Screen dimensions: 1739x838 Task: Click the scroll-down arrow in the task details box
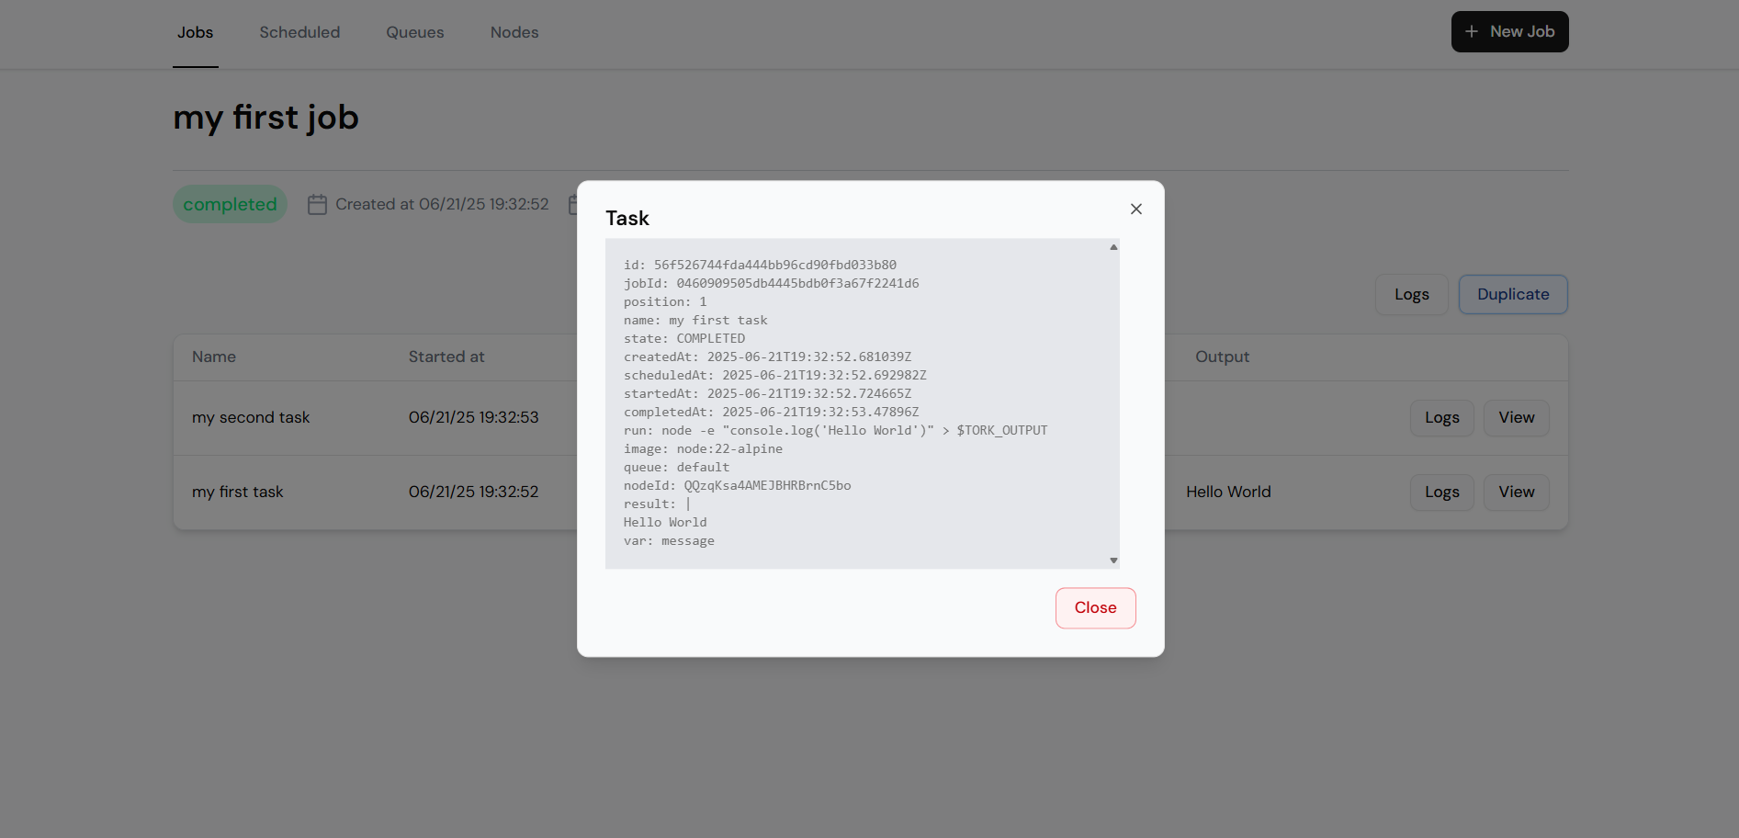coord(1113,560)
